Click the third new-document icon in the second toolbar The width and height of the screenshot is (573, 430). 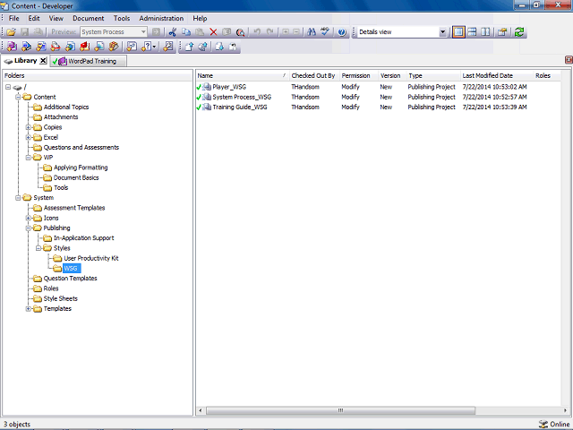(41, 47)
